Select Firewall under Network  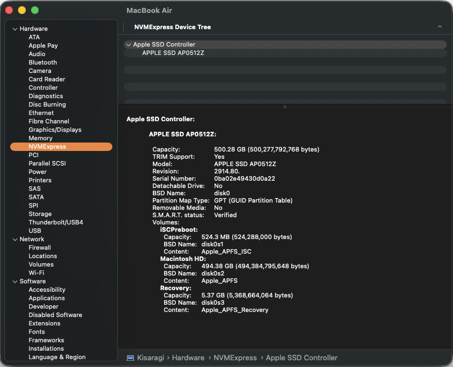pyautogui.click(x=39, y=247)
